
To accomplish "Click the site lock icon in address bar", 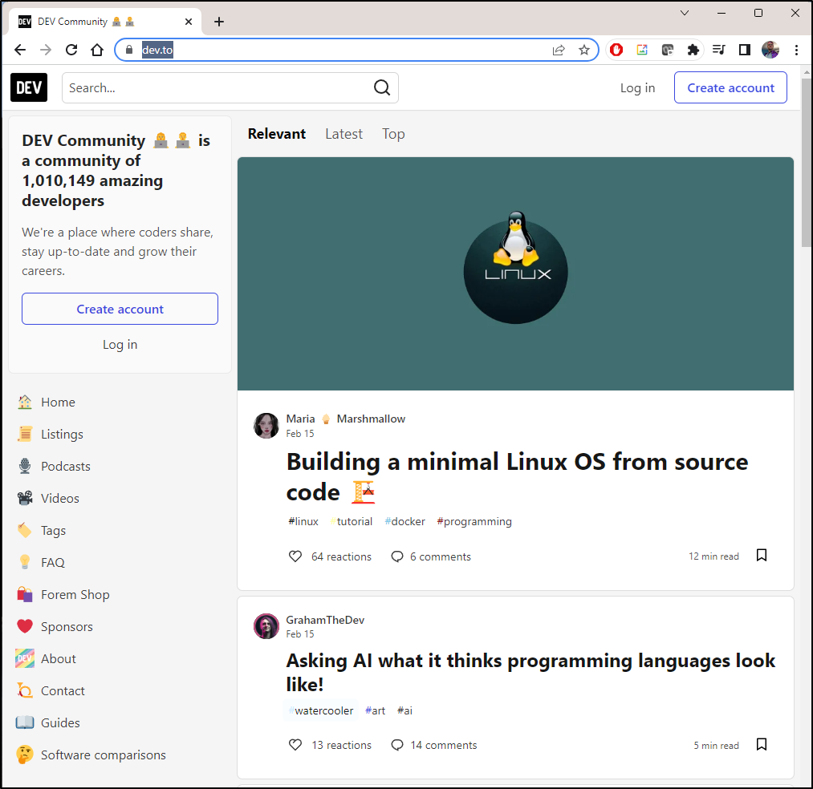I will [x=129, y=50].
